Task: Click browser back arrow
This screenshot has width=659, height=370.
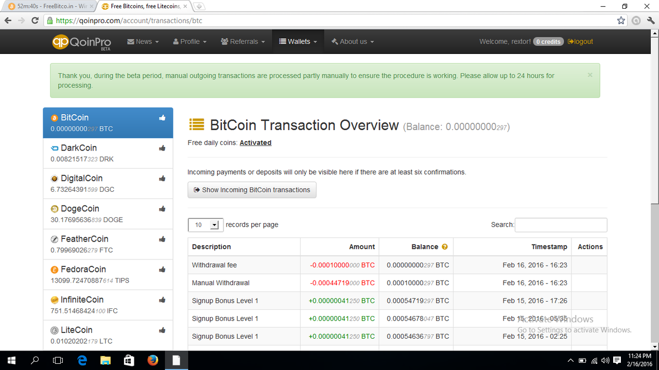Action: 8,21
